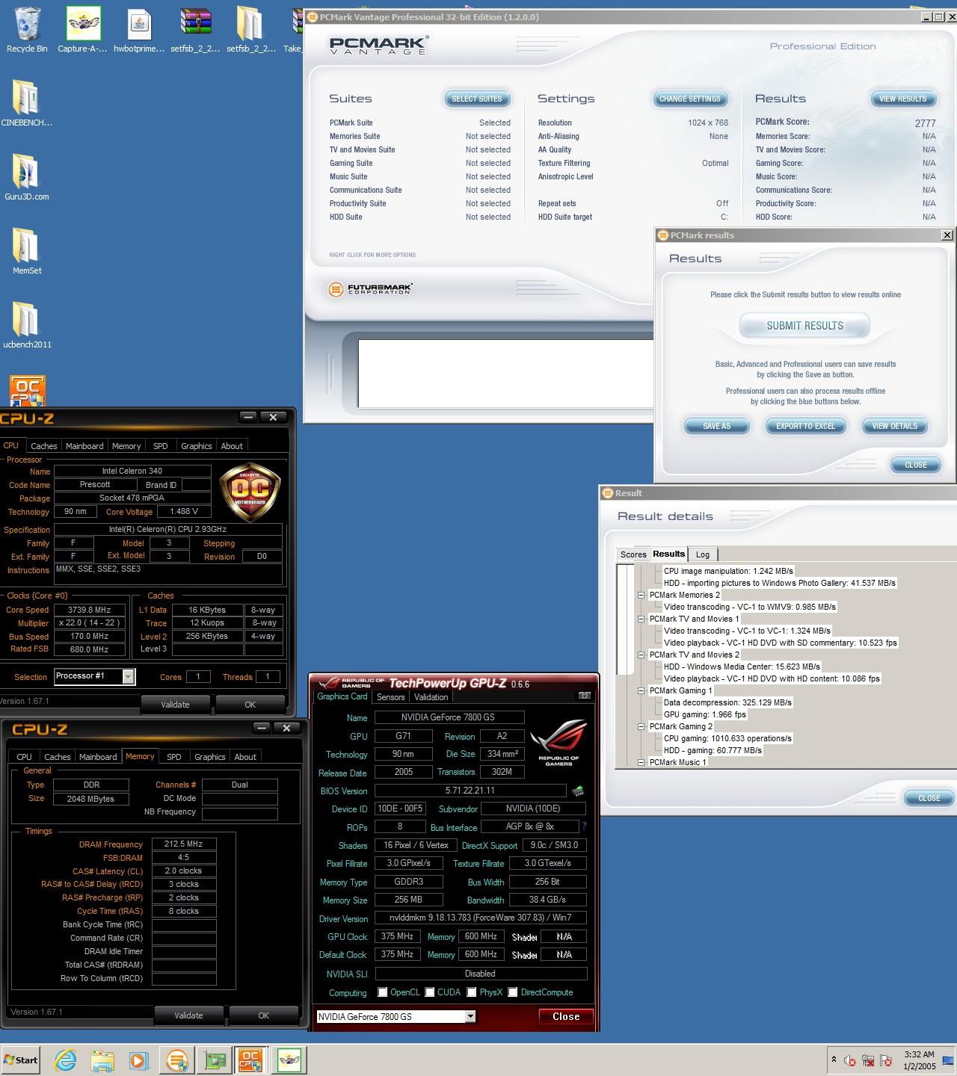
Task: Collapse the PCMark Memories 2 tree node
Action: [x=641, y=596]
